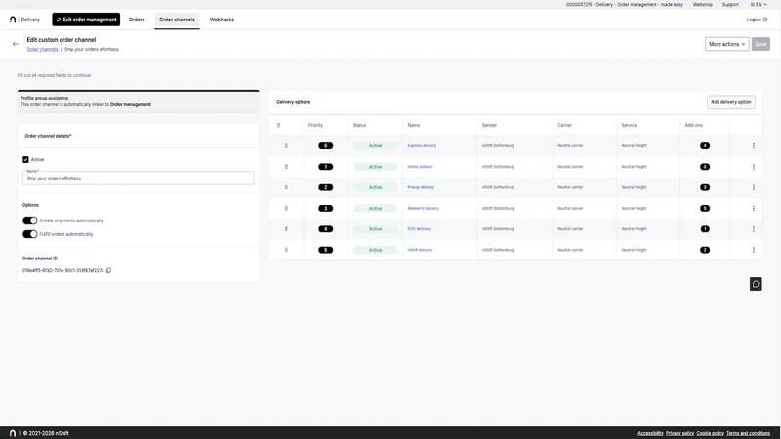Click the Name input field
This screenshot has height=439, width=781.
138,178
